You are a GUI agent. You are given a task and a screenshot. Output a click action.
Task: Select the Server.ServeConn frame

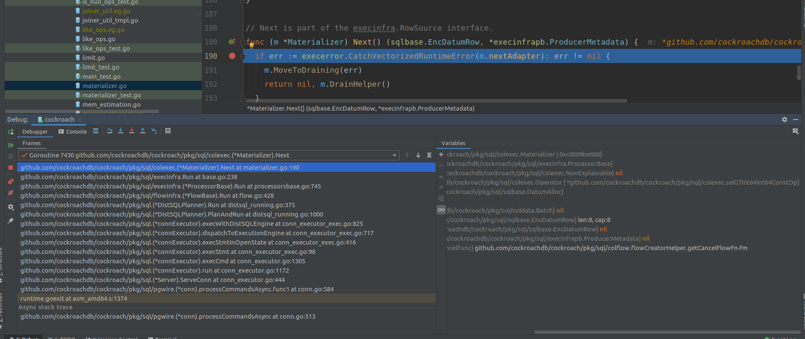(x=226, y=280)
